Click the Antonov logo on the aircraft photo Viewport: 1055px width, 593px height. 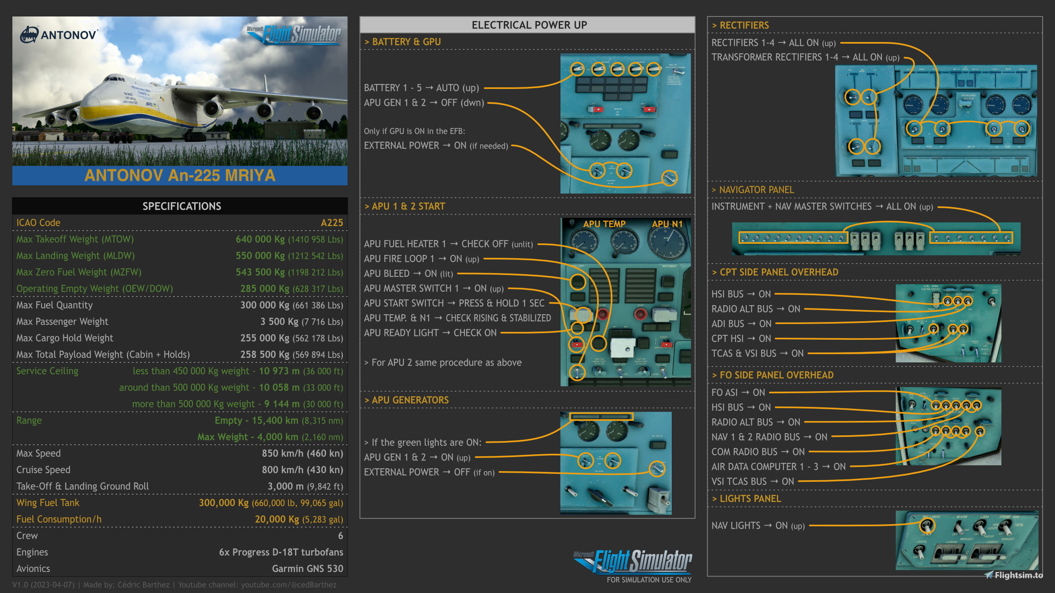tap(59, 35)
